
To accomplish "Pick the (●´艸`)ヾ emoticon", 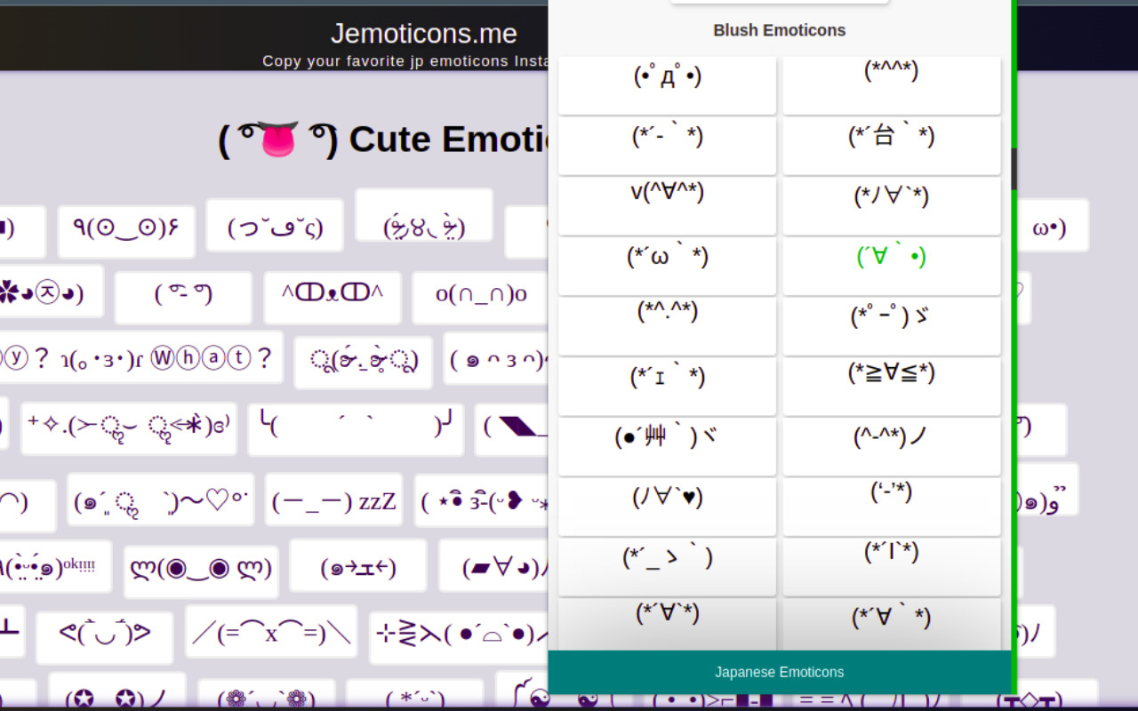I will click(667, 447).
